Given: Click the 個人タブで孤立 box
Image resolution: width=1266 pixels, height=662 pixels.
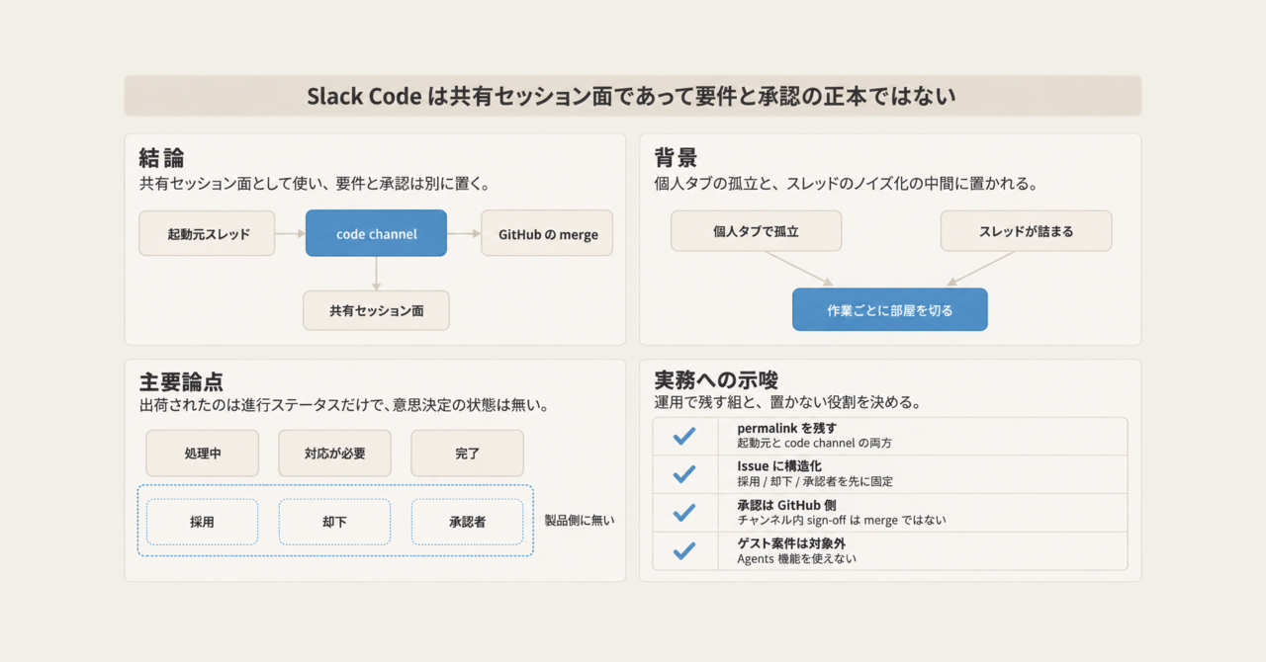Looking at the screenshot, I should 756,231.
